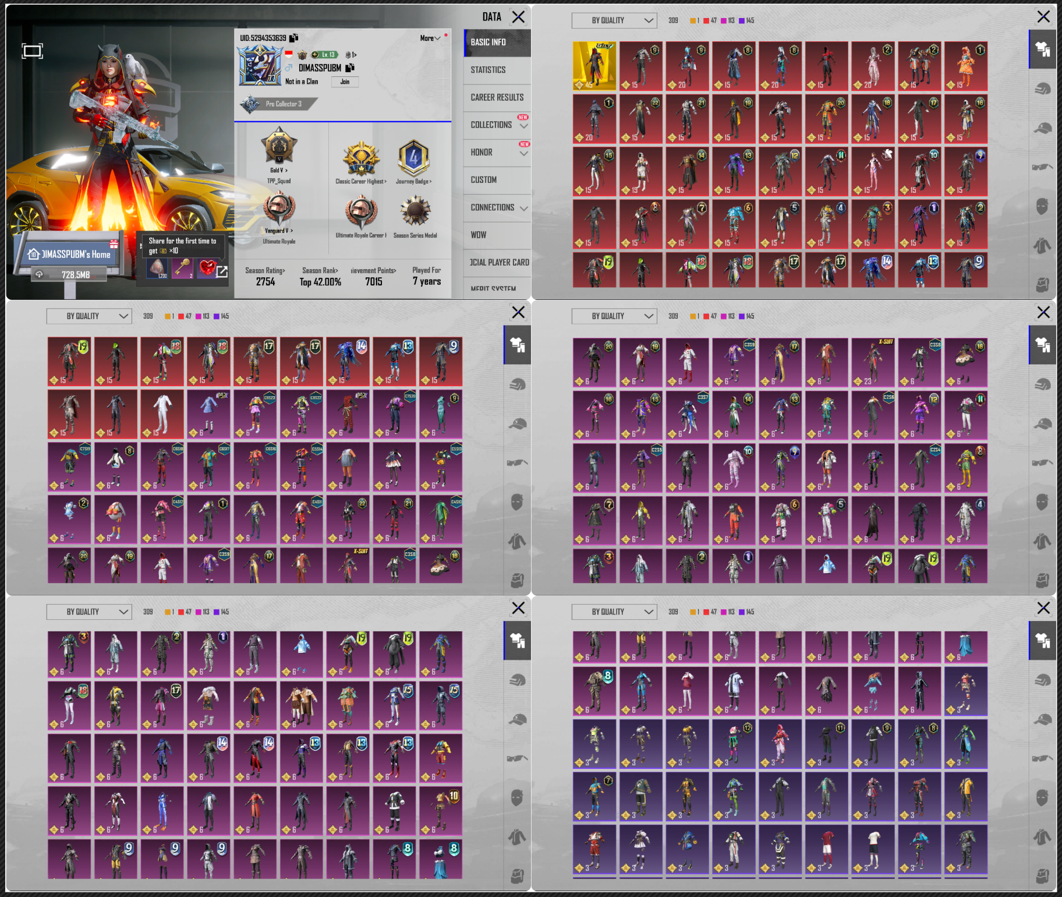The height and width of the screenshot is (897, 1062).
Task: Close the DATA profile panel
Action: coord(518,17)
